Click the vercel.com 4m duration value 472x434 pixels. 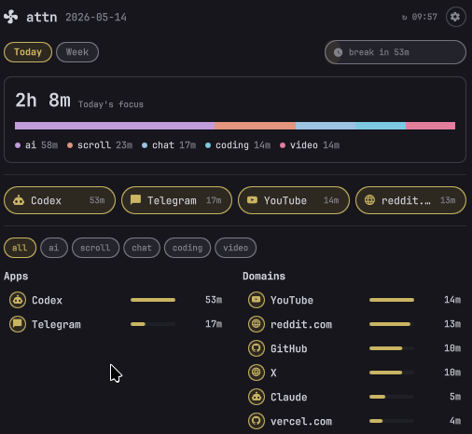[455, 421]
